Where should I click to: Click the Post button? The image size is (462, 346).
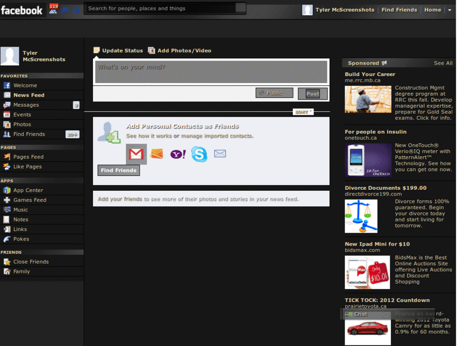point(312,94)
